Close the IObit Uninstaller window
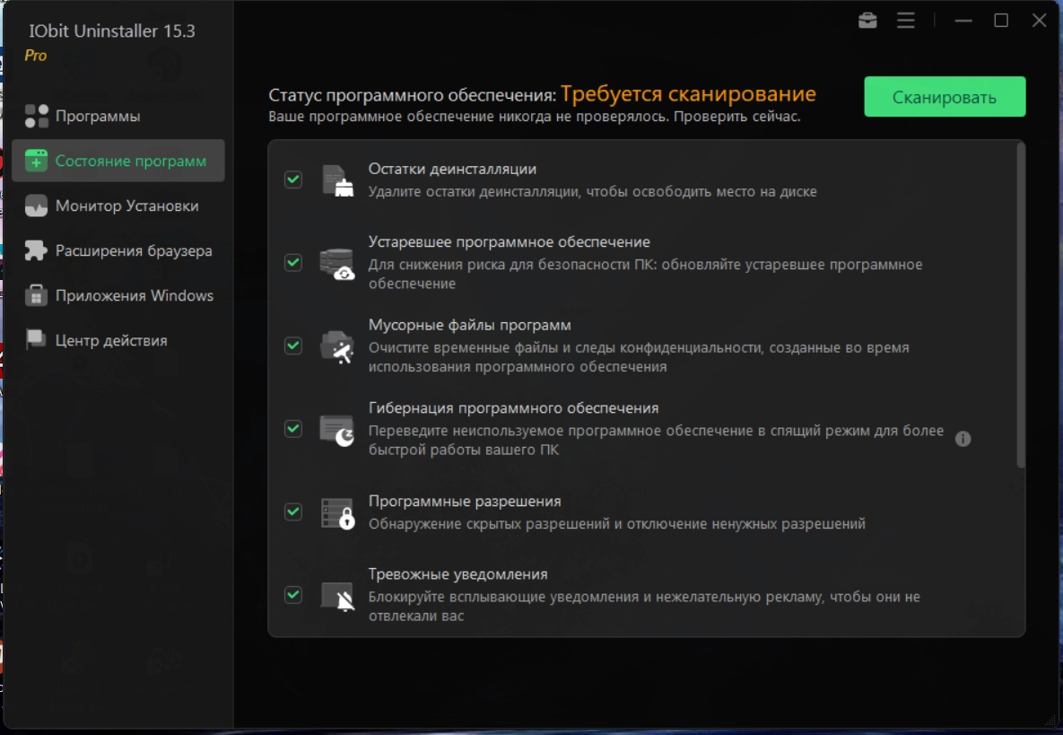The width and height of the screenshot is (1063, 735). [1040, 21]
